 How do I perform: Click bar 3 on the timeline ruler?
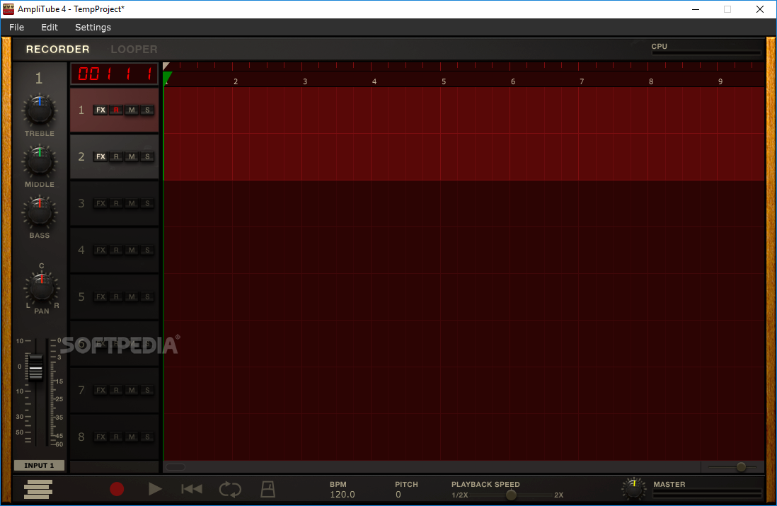305,81
